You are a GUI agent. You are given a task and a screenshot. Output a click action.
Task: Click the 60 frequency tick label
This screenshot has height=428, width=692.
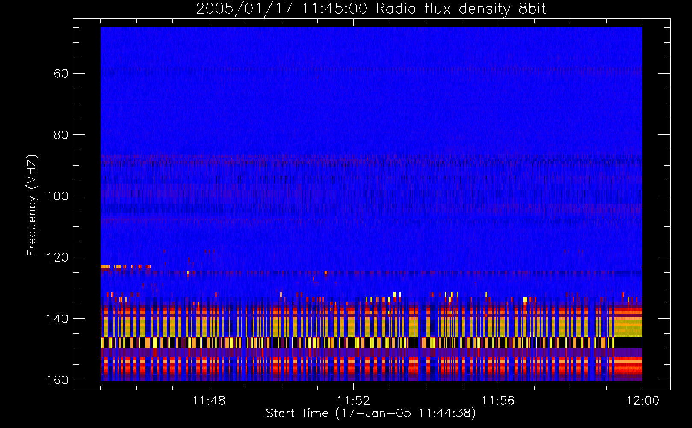point(61,74)
